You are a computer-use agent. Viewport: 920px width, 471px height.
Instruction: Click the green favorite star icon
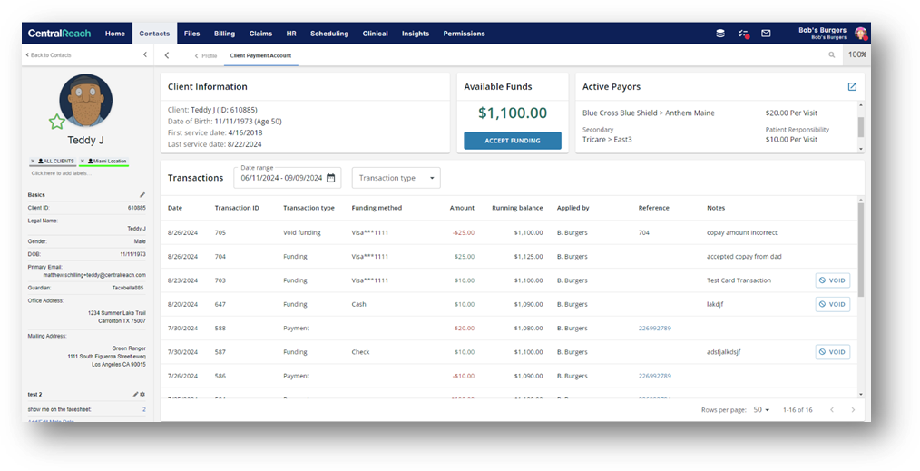pos(57,122)
